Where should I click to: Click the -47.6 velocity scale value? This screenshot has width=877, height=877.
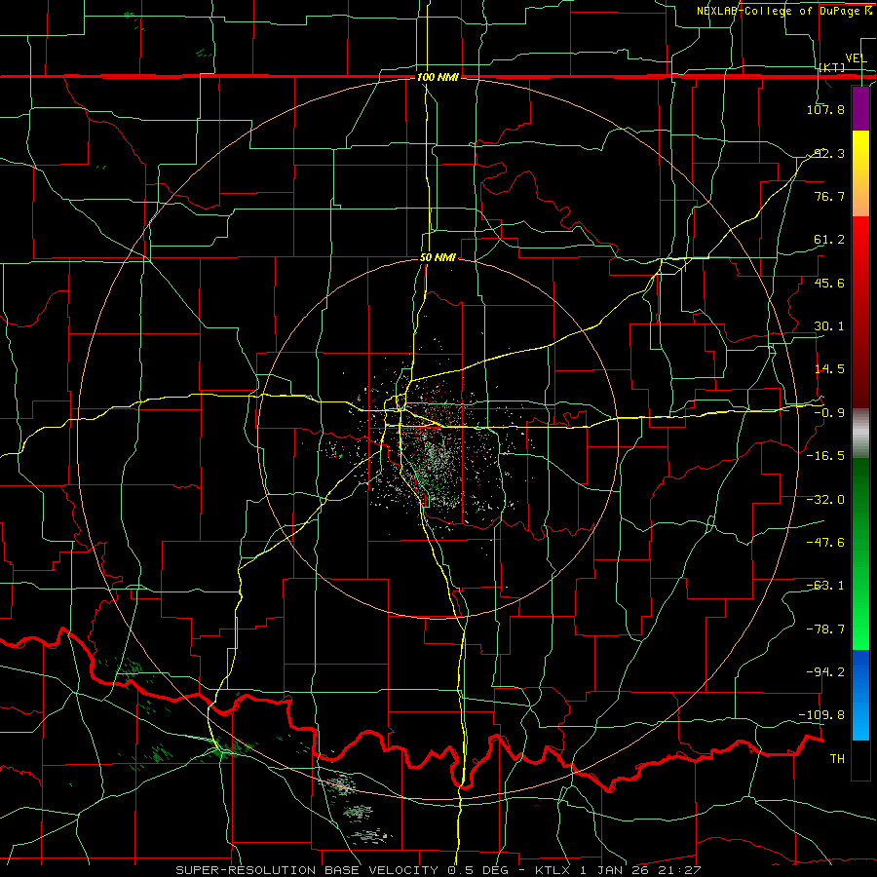coord(825,543)
